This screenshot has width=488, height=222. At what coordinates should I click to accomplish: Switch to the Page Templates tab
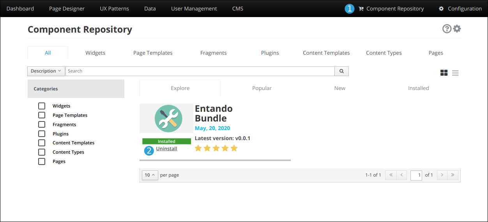pyautogui.click(x=153, y=53)
